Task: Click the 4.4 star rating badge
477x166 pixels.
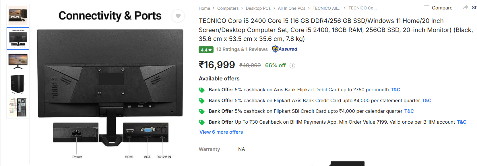Action: coord(206,50)
